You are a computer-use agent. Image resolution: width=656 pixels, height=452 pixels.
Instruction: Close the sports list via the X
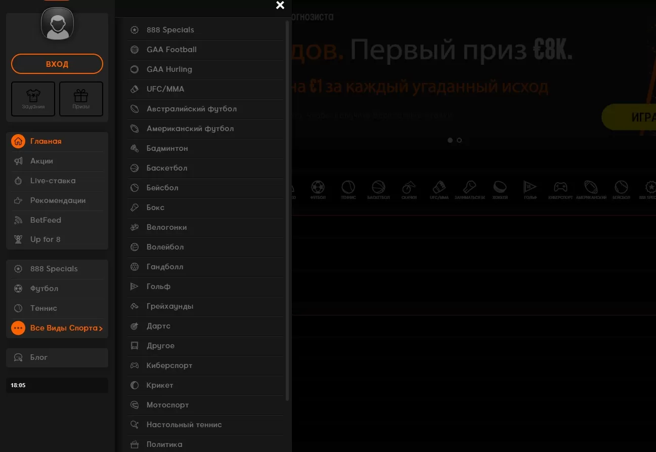coord(280,6)
